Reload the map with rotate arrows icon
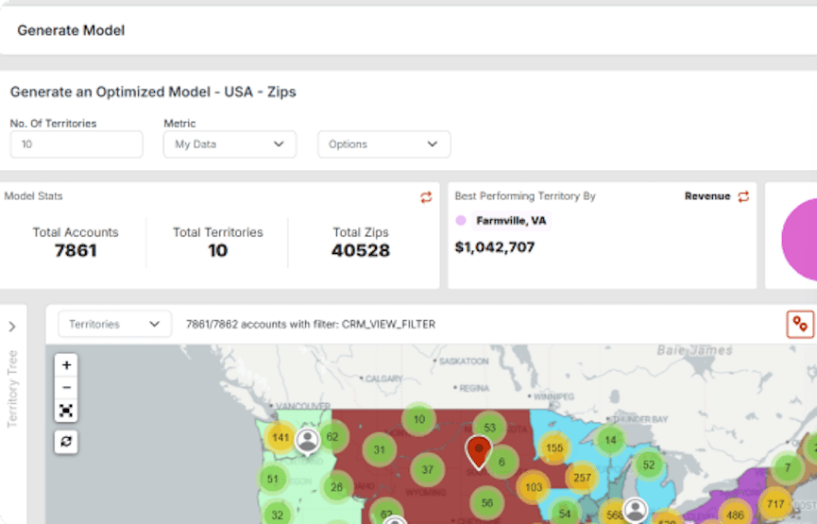The image size is (817, 524). point(66,442)
